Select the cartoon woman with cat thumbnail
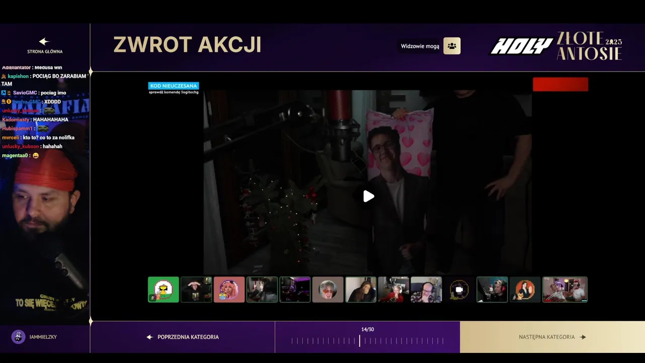The height and width of the screenshot is (363, 645). point(525,289)
